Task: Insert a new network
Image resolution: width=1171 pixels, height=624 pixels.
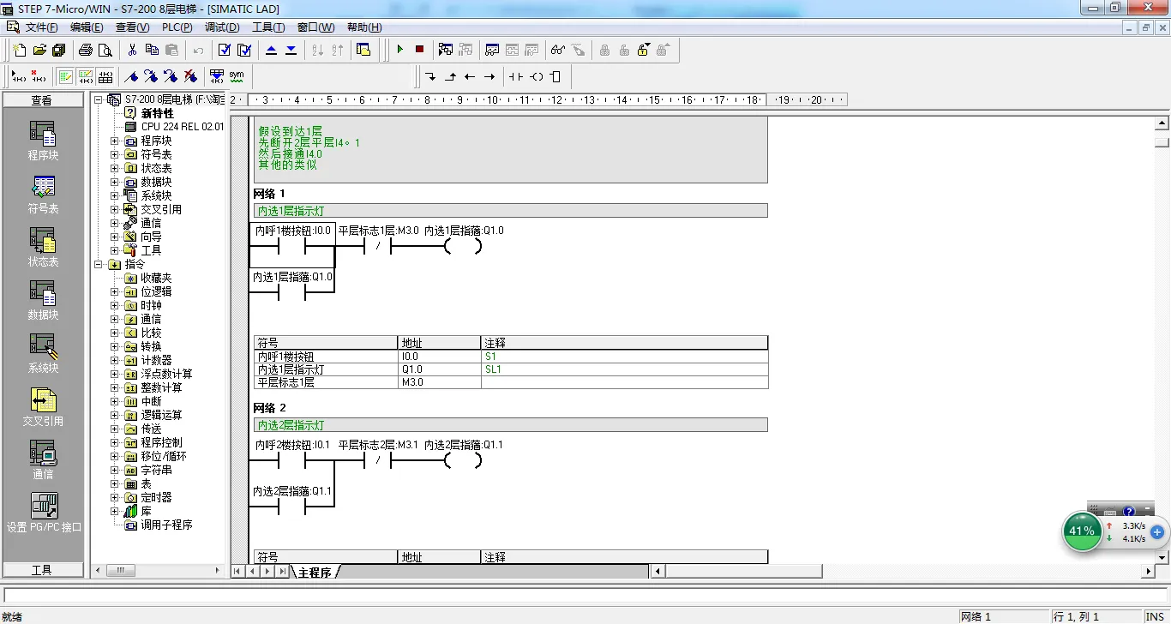Action: pos(17,76)
